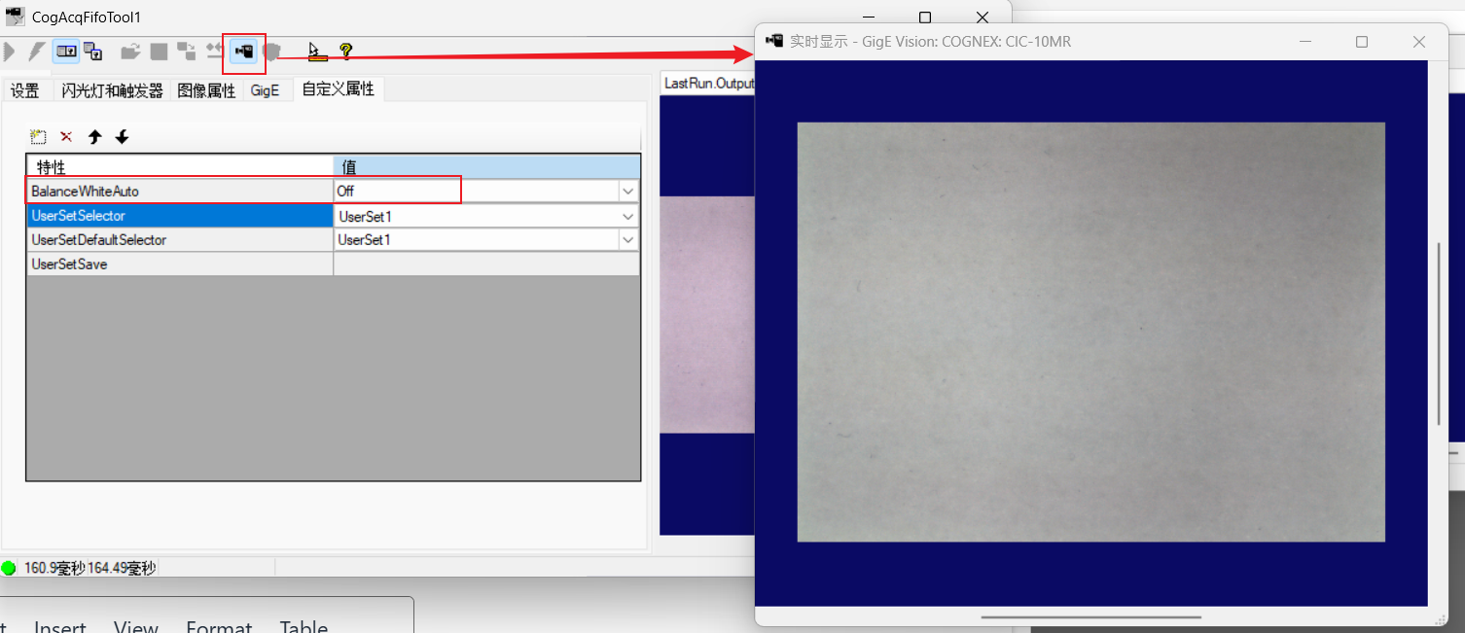This screenshot has height=633, width=1465.
Task: Toggle tooltips pointer icon
Action: pyautogui.click(x=315, y=52)
